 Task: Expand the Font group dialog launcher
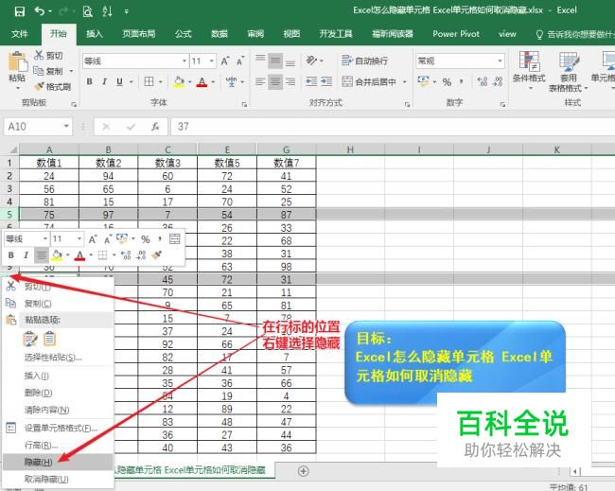point(245,104)
